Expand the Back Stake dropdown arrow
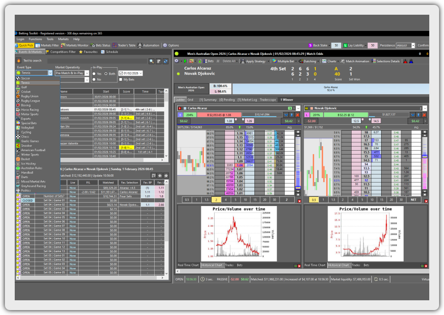The height and width of the screenshot is (315, 444). point(330,45)
